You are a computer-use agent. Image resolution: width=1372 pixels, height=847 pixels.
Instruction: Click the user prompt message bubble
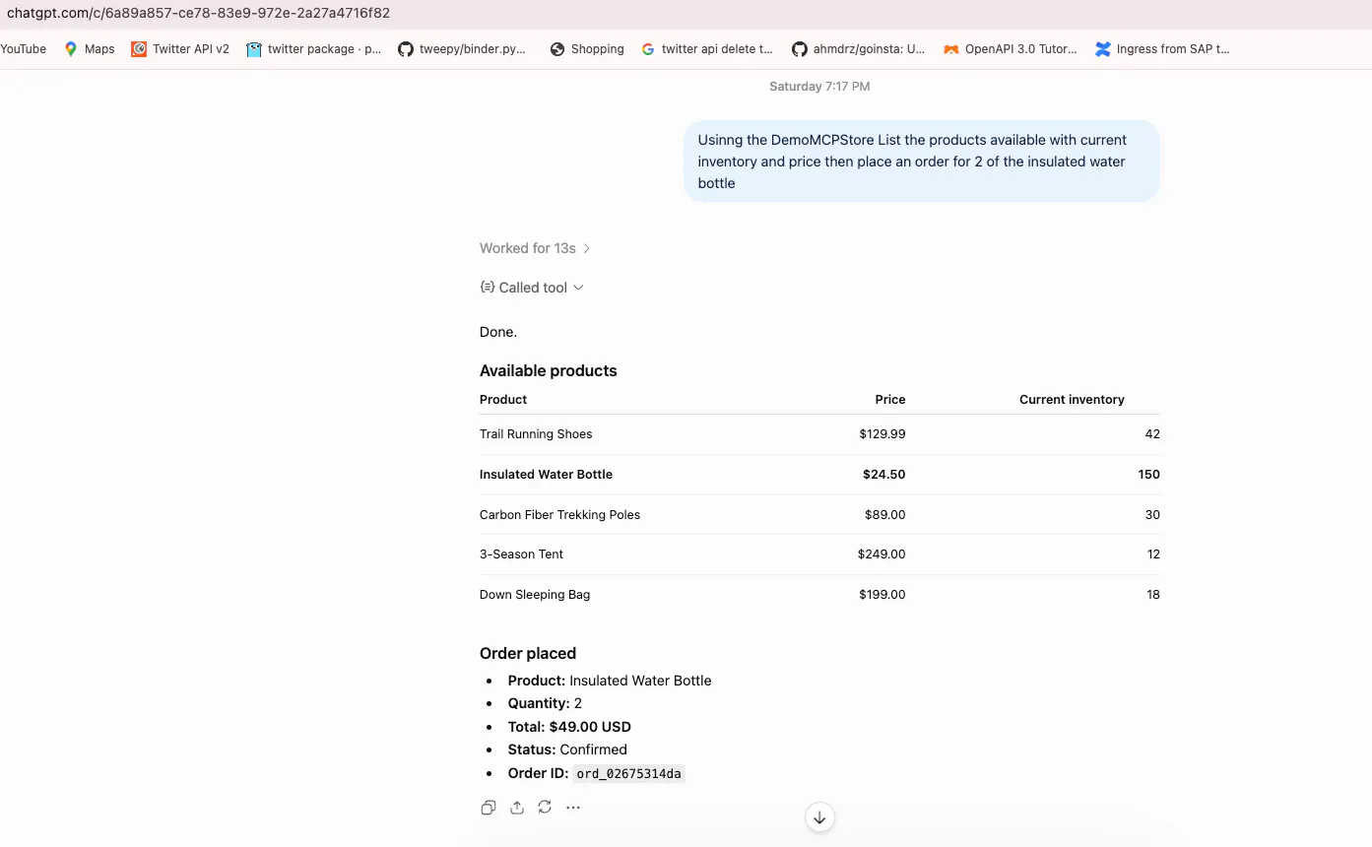(922, 162)
